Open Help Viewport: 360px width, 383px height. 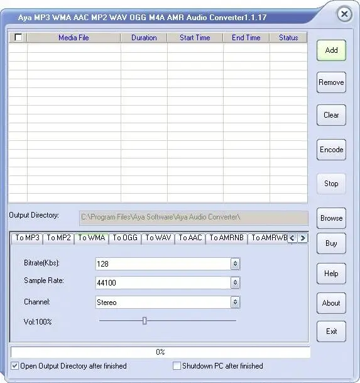[331, 274]
